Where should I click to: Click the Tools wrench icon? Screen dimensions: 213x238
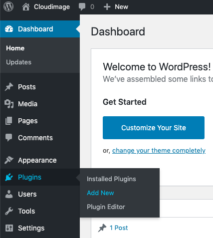click(x=9, y=211)
